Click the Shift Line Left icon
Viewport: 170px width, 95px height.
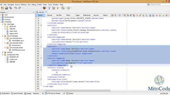click(x=150, y=15)
